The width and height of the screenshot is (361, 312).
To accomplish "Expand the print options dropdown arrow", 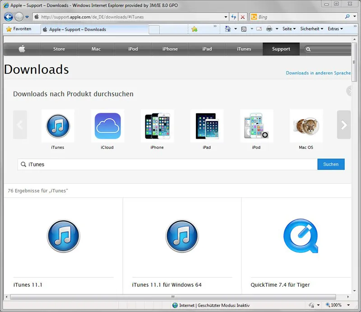I will point(277,29).
